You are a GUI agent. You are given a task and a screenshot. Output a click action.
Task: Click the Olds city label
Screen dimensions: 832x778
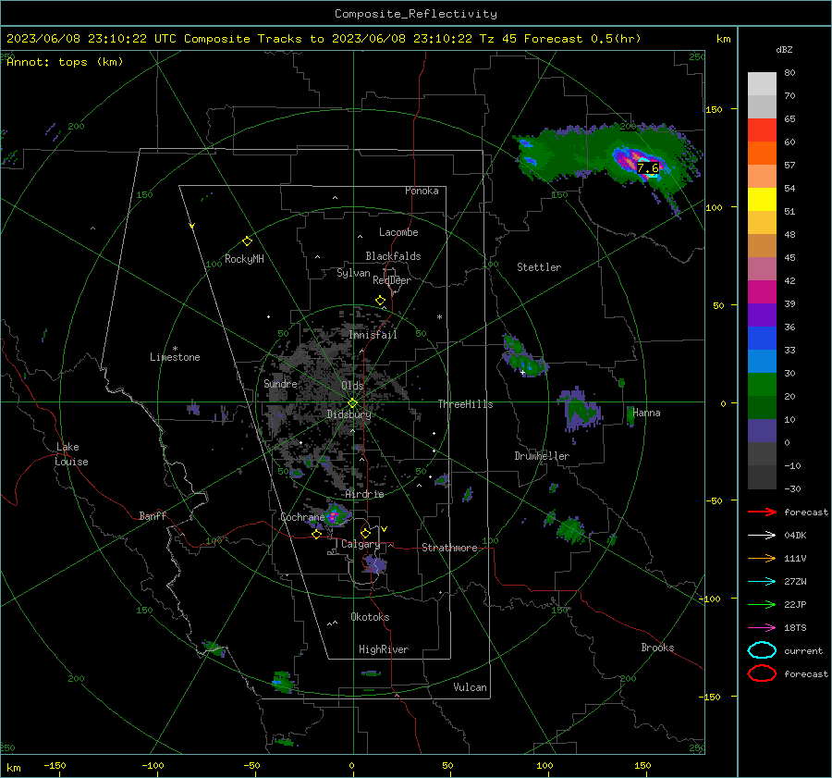[x=352, y=386]
